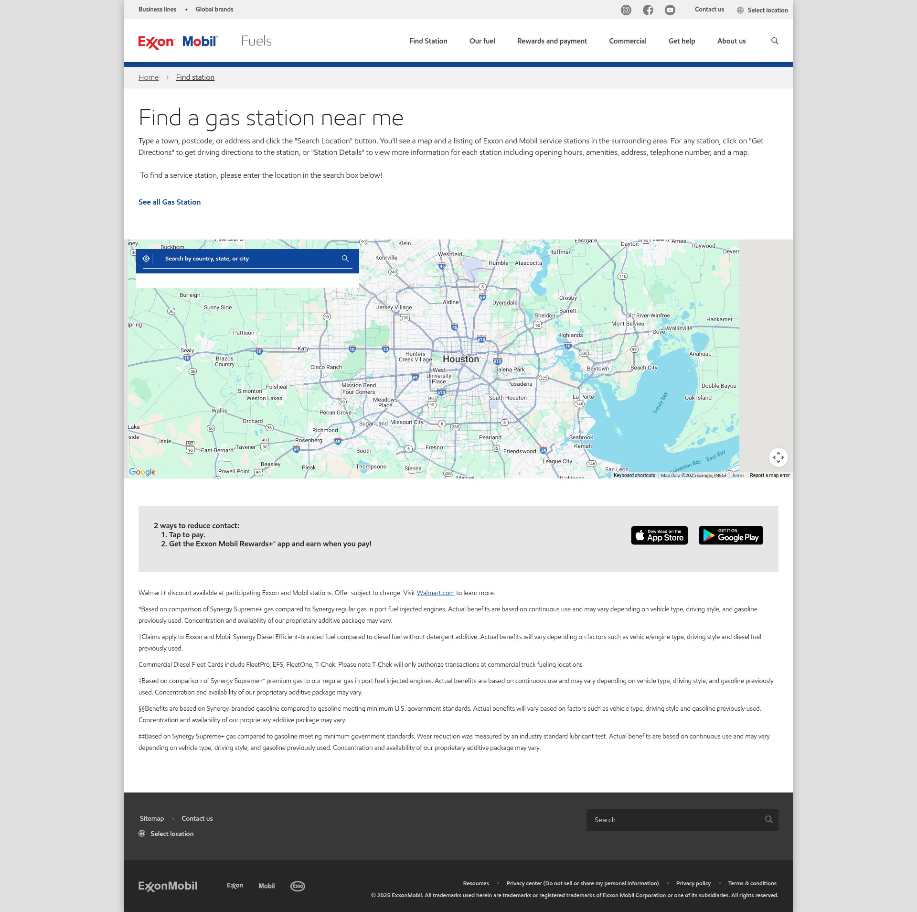Open Sitemap footer link
The height and width of the screenshot is (912, 917).
152,818
